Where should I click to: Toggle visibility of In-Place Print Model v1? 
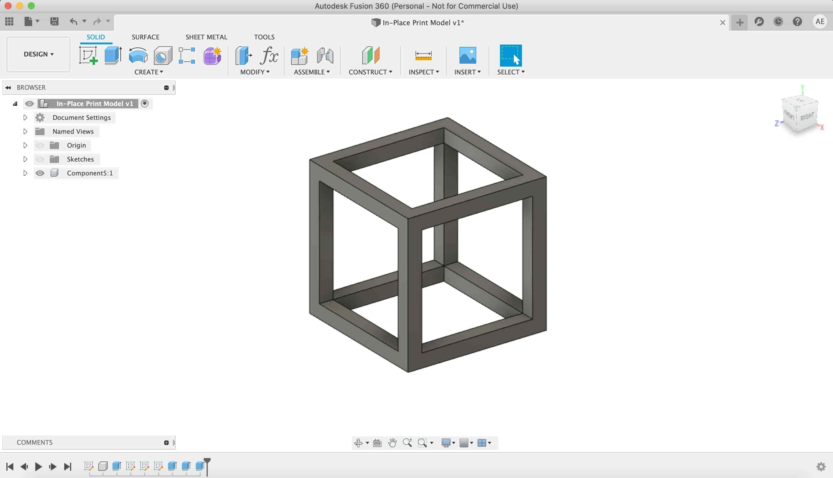coord(29,104)
